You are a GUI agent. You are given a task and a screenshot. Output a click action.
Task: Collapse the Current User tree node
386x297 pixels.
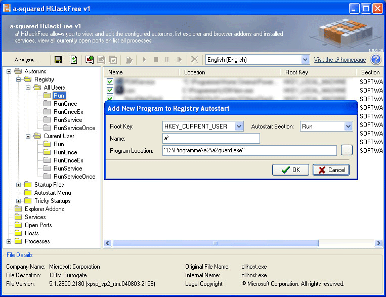[x=28, y=136]
